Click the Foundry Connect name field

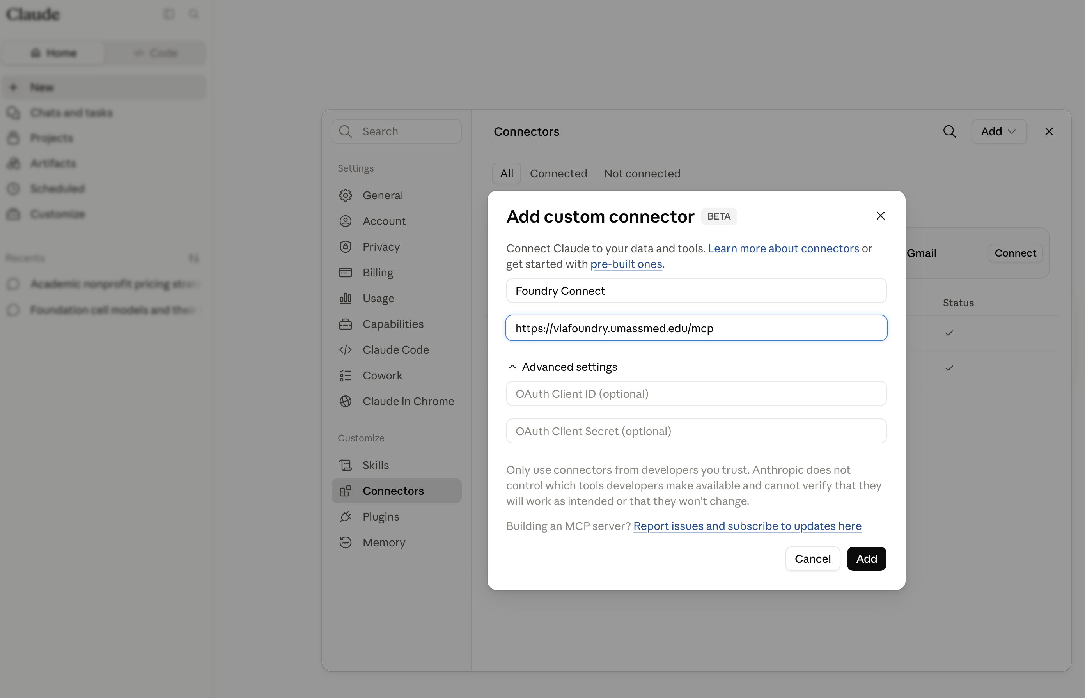pyautogui.click(x=696, y=291)
